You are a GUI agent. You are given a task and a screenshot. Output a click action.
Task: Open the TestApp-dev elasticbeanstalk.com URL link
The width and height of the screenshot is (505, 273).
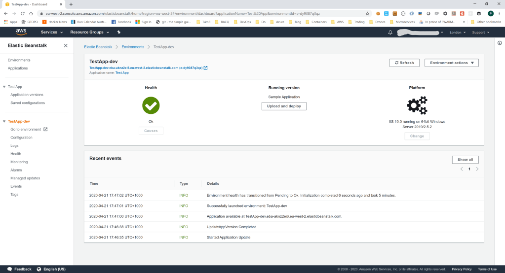pyautogui.click(x=146, y=68)
